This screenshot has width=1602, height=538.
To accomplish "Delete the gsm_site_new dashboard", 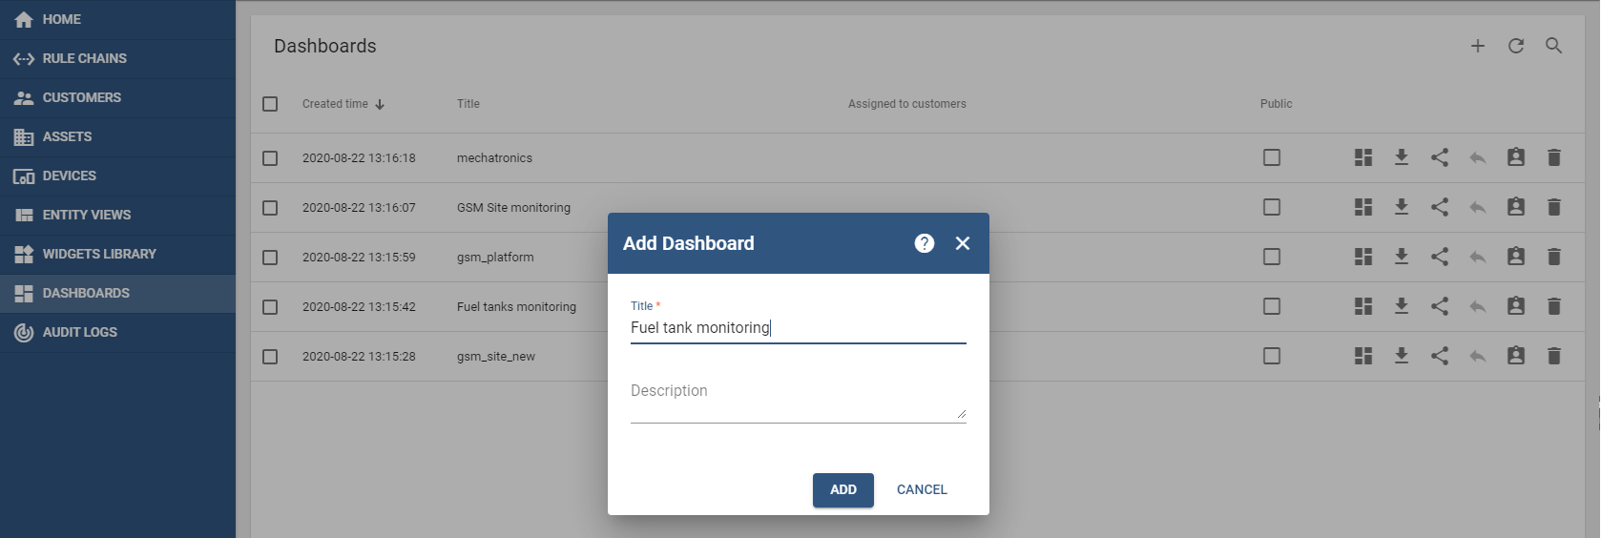I will (x=1553, y=356).
